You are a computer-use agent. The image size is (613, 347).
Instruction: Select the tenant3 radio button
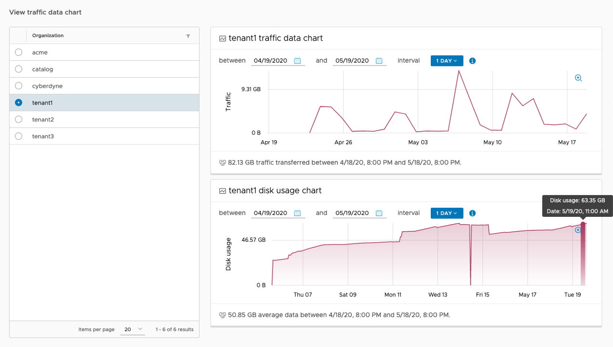point(19,136)
